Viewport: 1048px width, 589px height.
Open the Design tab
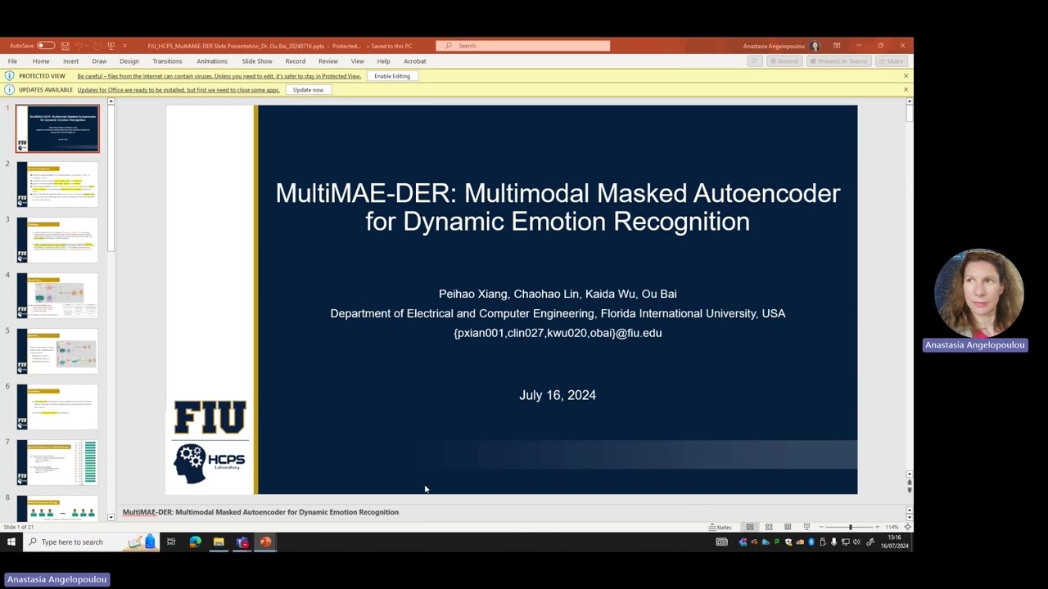pyautogui.click(x=129, y=61)
